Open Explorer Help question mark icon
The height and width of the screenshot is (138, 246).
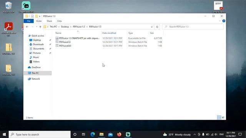click(x=224, y=21)
